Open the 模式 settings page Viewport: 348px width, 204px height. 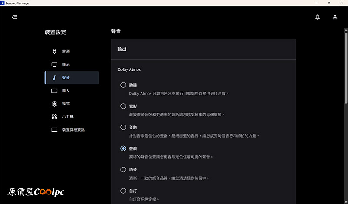click(72, 104)
